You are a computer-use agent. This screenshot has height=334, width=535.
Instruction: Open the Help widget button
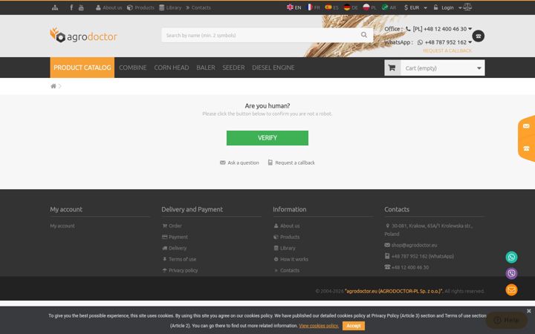[507, 320]
